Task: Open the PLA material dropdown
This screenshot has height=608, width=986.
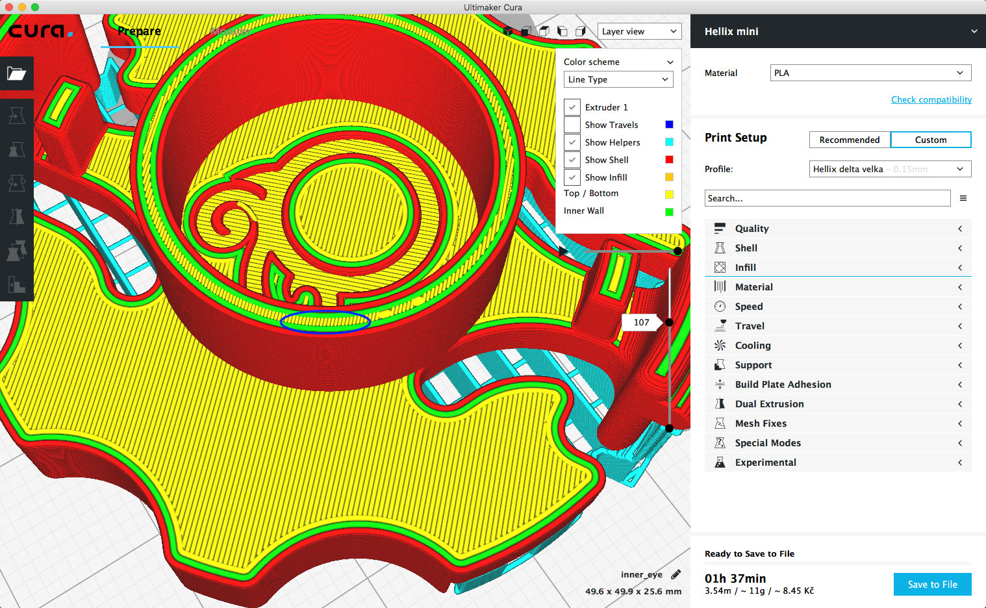Action: click(x=870, y=73)
